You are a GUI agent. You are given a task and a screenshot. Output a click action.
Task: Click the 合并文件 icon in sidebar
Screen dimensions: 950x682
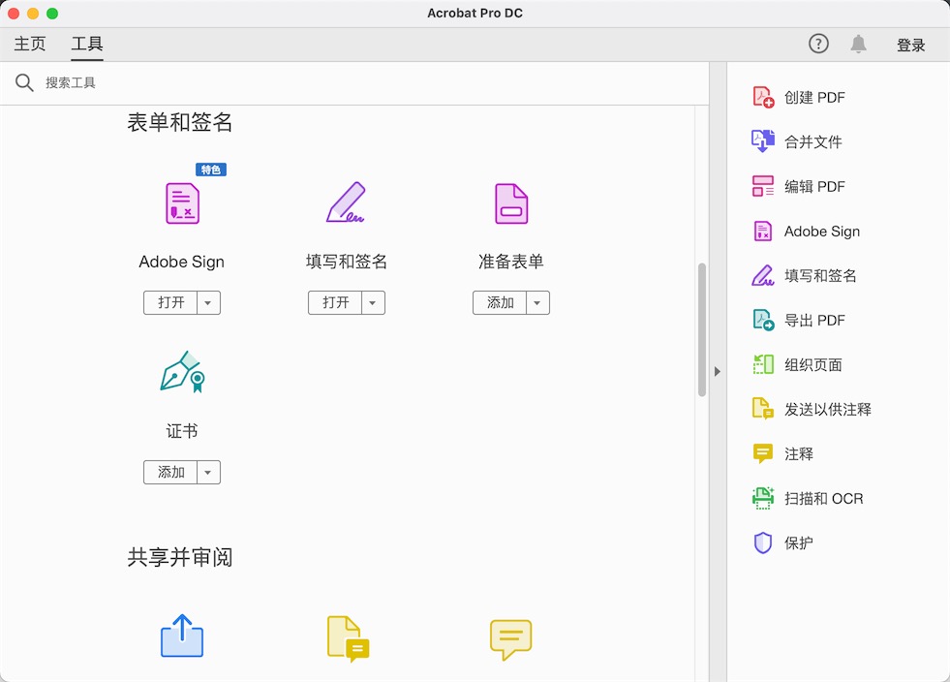pos(763,141)
